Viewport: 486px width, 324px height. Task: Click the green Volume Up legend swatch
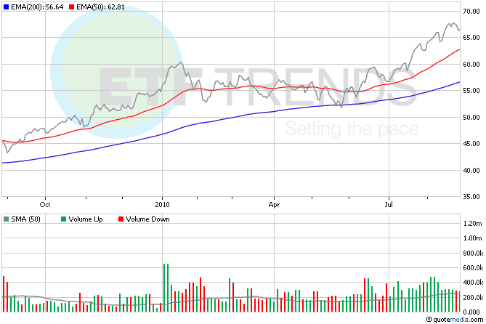[x=63, y=219]
